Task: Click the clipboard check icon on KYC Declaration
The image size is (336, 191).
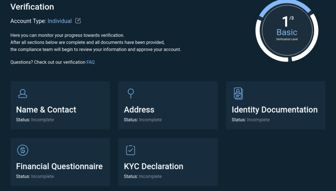Action: point(130,150)
